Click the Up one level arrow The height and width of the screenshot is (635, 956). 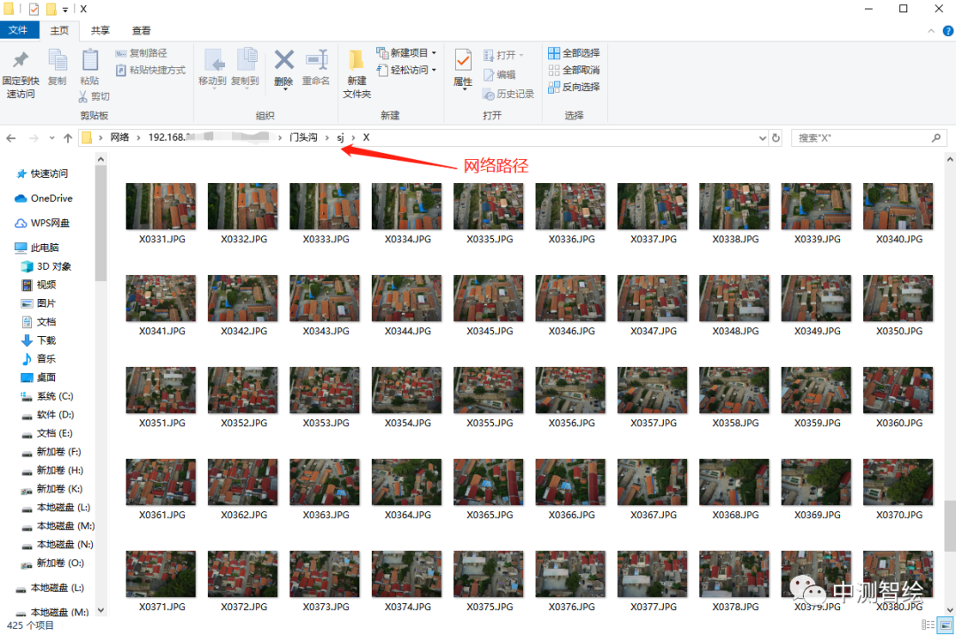coord(67,138)
